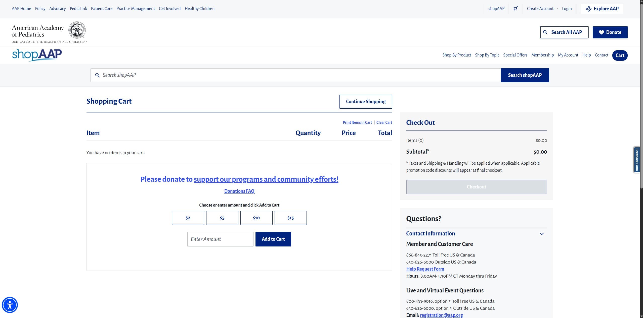
Task: Click Add to Cart for donation
Action: 273,239
